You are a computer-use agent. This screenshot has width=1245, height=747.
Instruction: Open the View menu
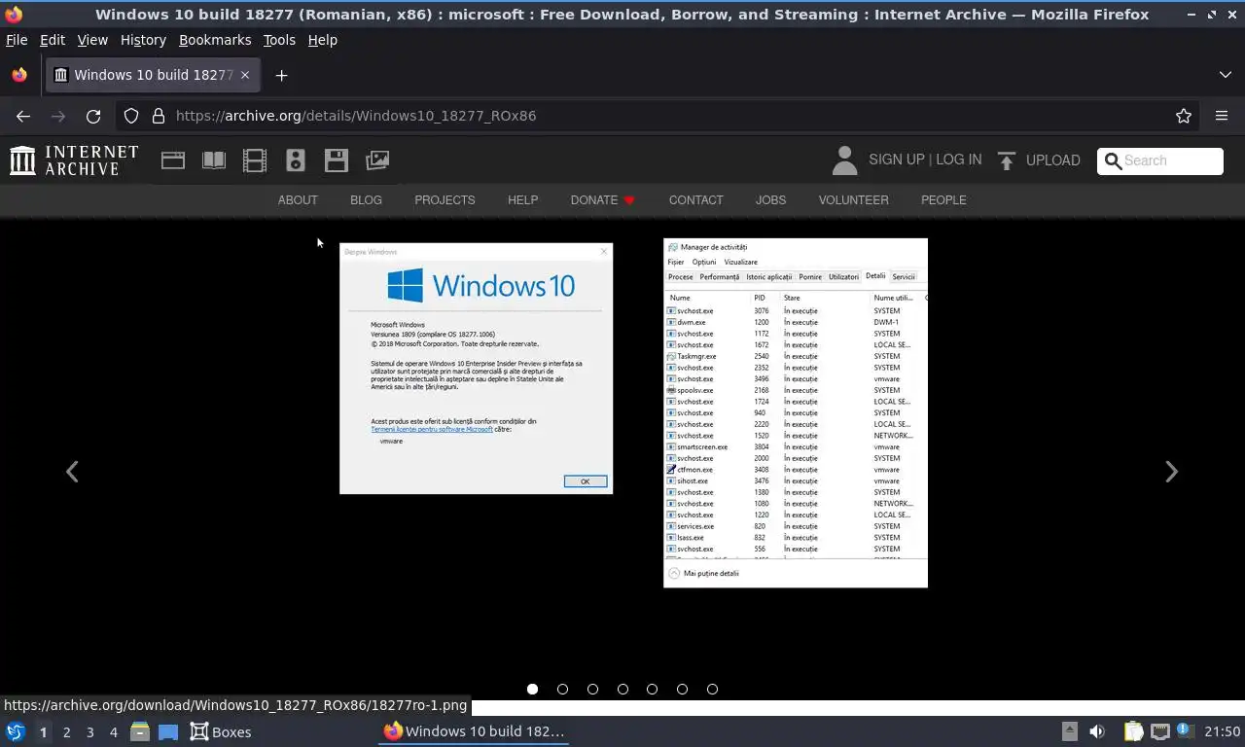point(92,40)
